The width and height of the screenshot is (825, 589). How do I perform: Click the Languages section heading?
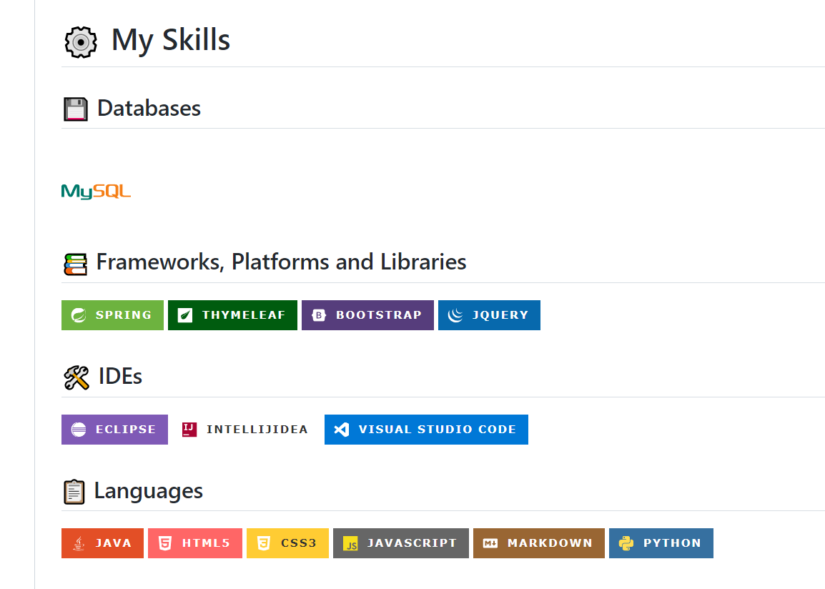coord(148,491)
